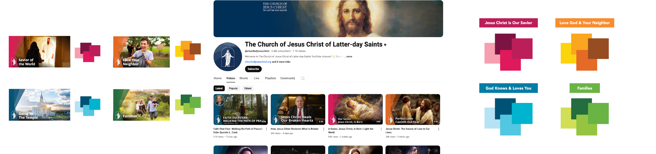The width and height of the screenshot is (656, 154).
Task: Click the blue squares icon beside Temple thumbnail
Action: 88,106
